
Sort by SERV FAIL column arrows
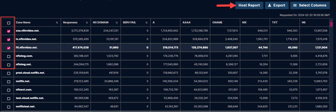point(147,22)
